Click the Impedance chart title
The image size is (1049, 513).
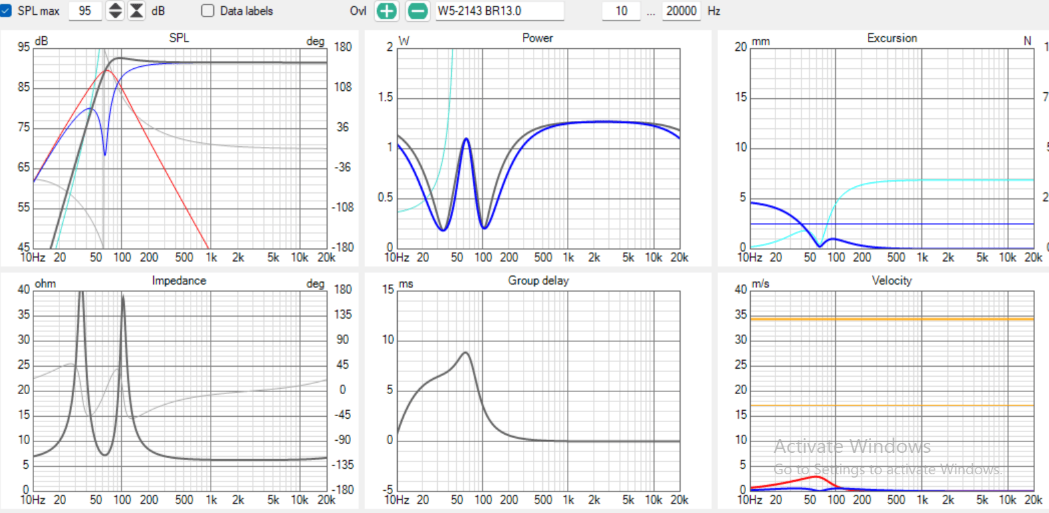(179, 281)
